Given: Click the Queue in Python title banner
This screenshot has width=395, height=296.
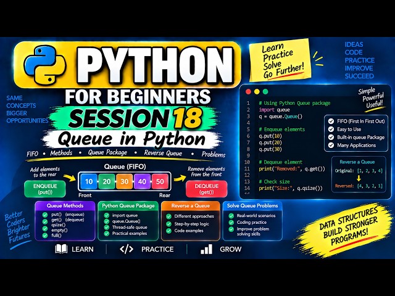Looking at the screenshot, I should click(x=131, y=139).
